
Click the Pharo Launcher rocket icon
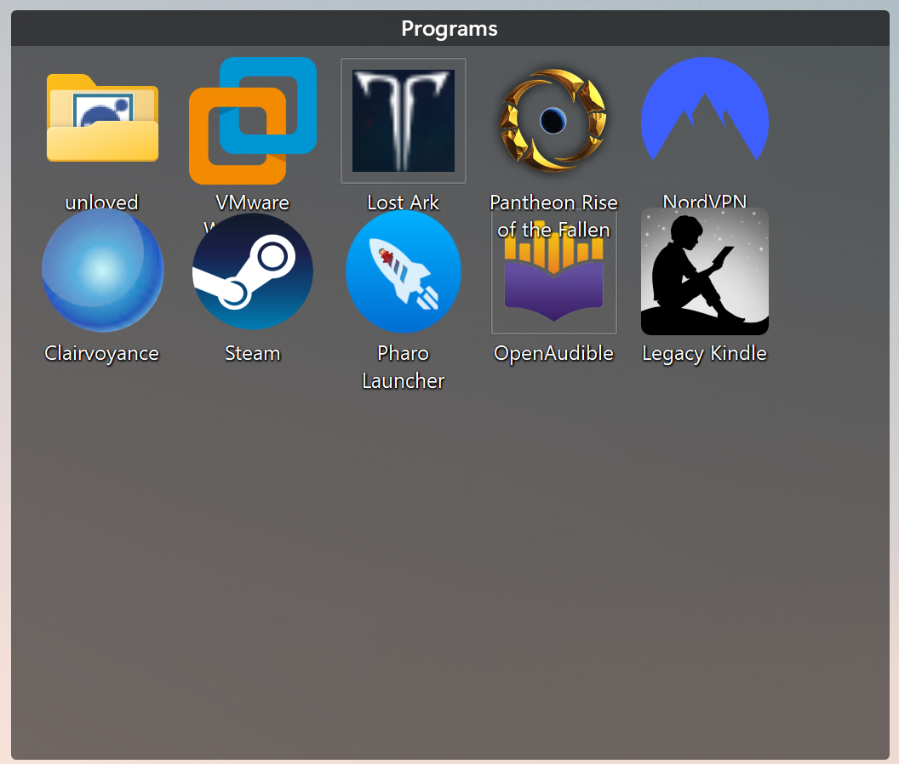[404, 271]
